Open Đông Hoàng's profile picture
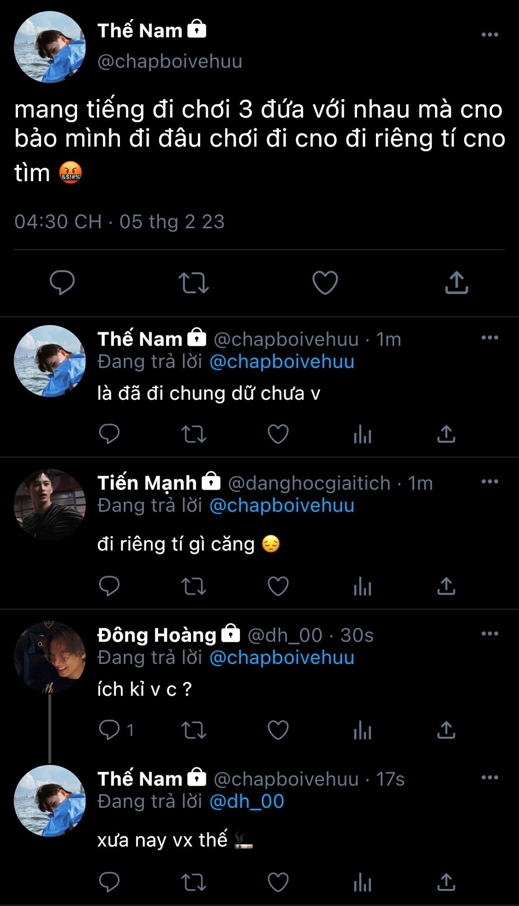 pos(50,657)
